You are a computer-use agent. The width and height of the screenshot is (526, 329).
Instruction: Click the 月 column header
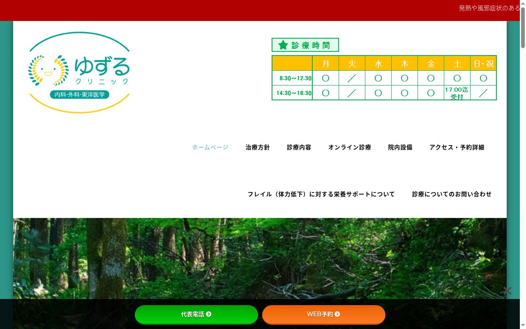pyautogui.click(x=326, y=64)
